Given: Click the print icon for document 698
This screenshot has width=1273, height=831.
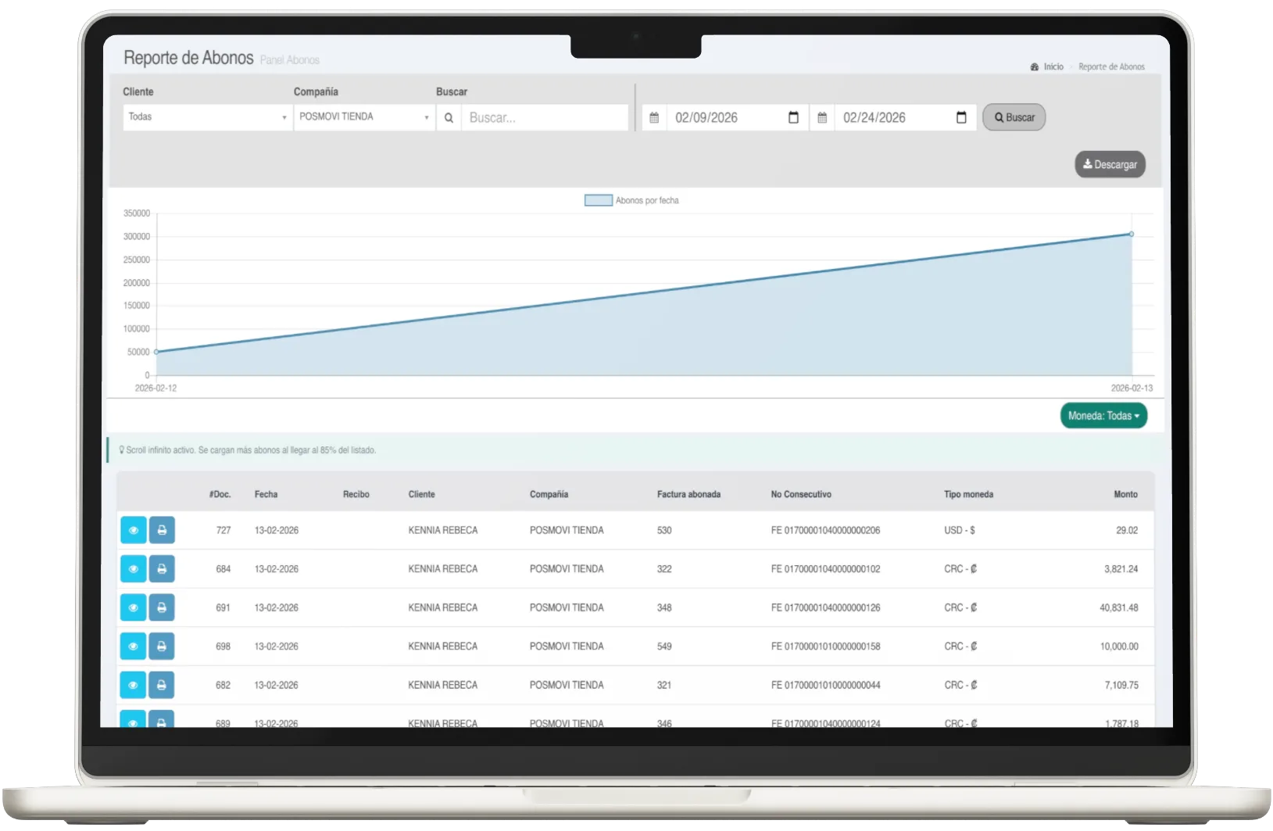Looking at the screenshot, I should [162, 647].
